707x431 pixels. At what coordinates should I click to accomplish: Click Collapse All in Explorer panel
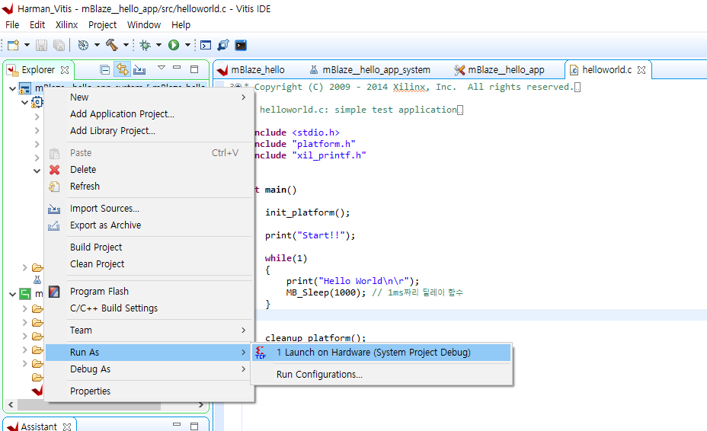105,69
